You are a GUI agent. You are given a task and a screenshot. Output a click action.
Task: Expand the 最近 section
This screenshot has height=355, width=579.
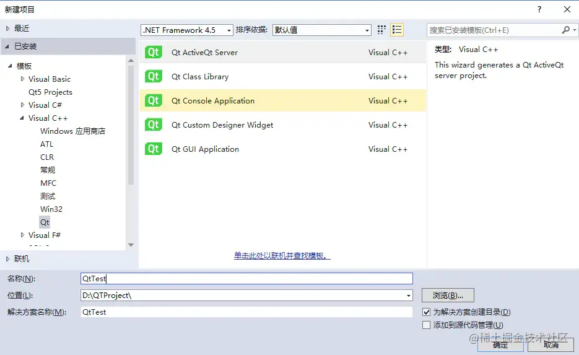tap(7, 28)
